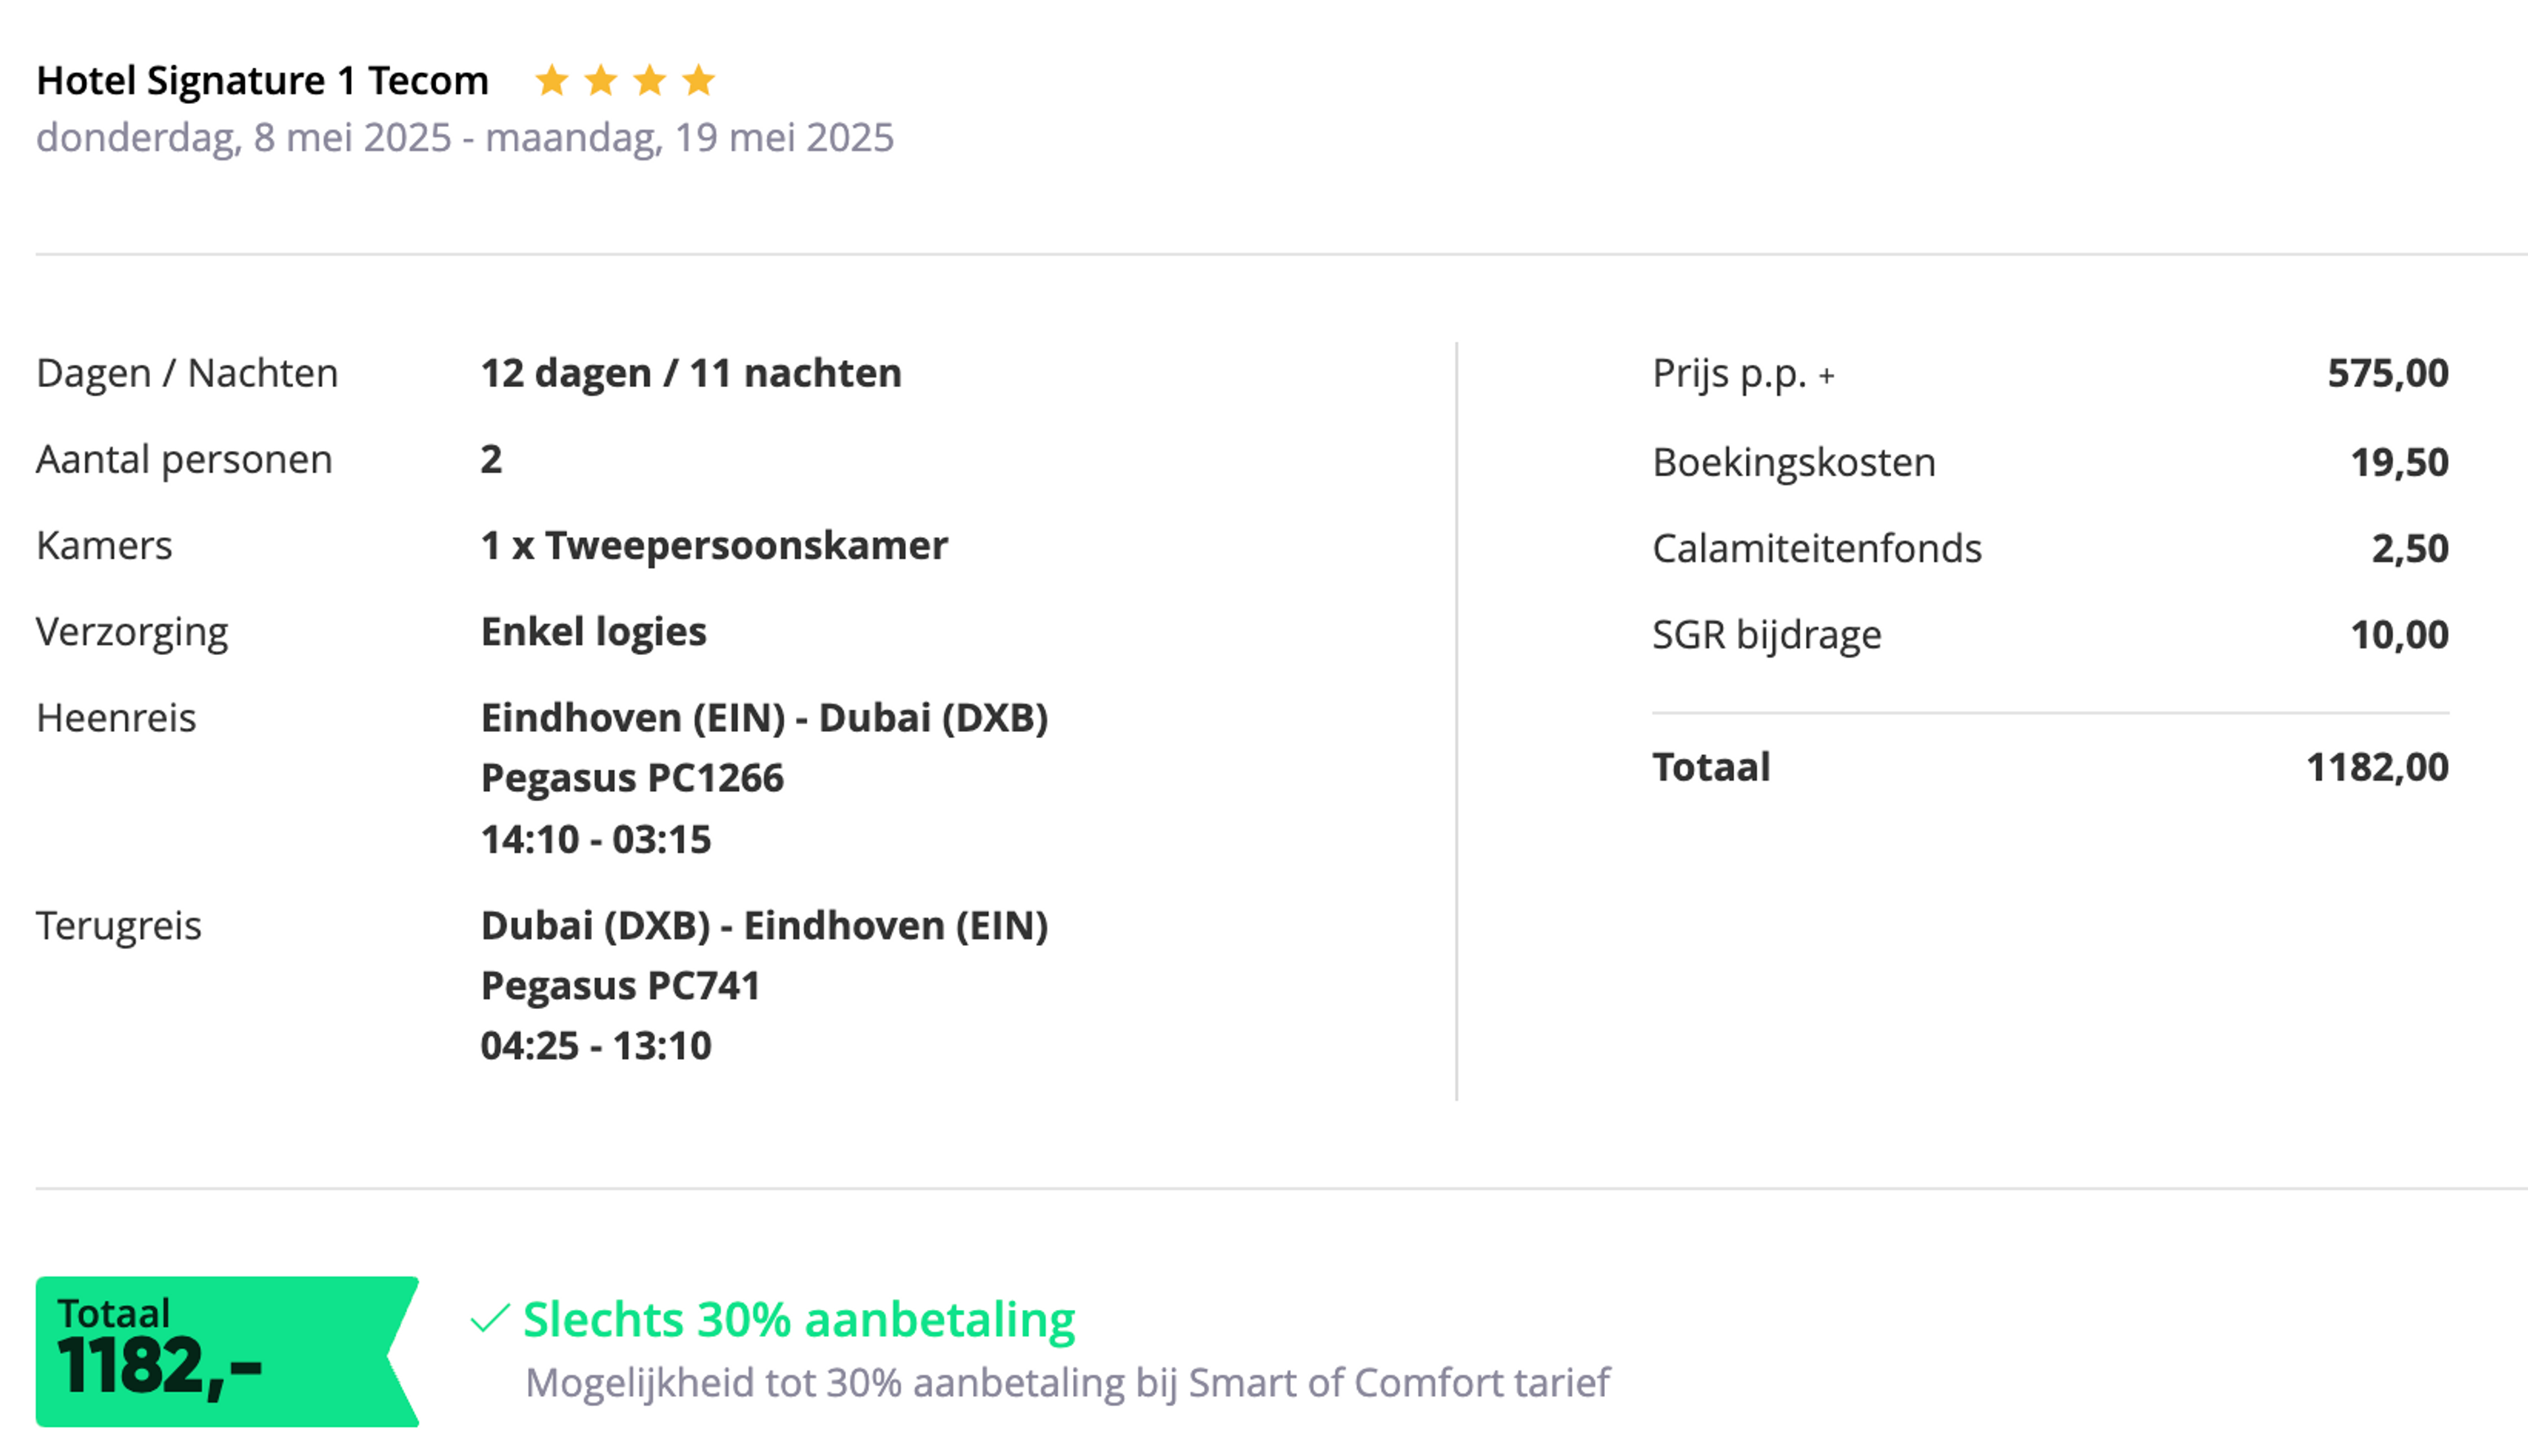Click the travel dates line under hotel name
This screenshot has height=1456, width=2528.
point(464,137)
